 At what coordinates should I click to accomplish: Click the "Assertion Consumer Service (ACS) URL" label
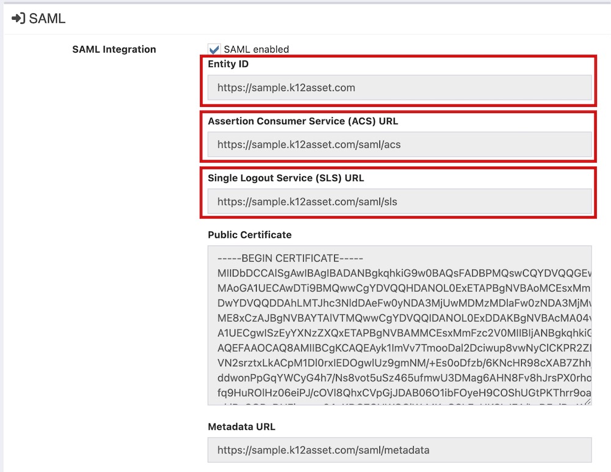tap(302, 121)
